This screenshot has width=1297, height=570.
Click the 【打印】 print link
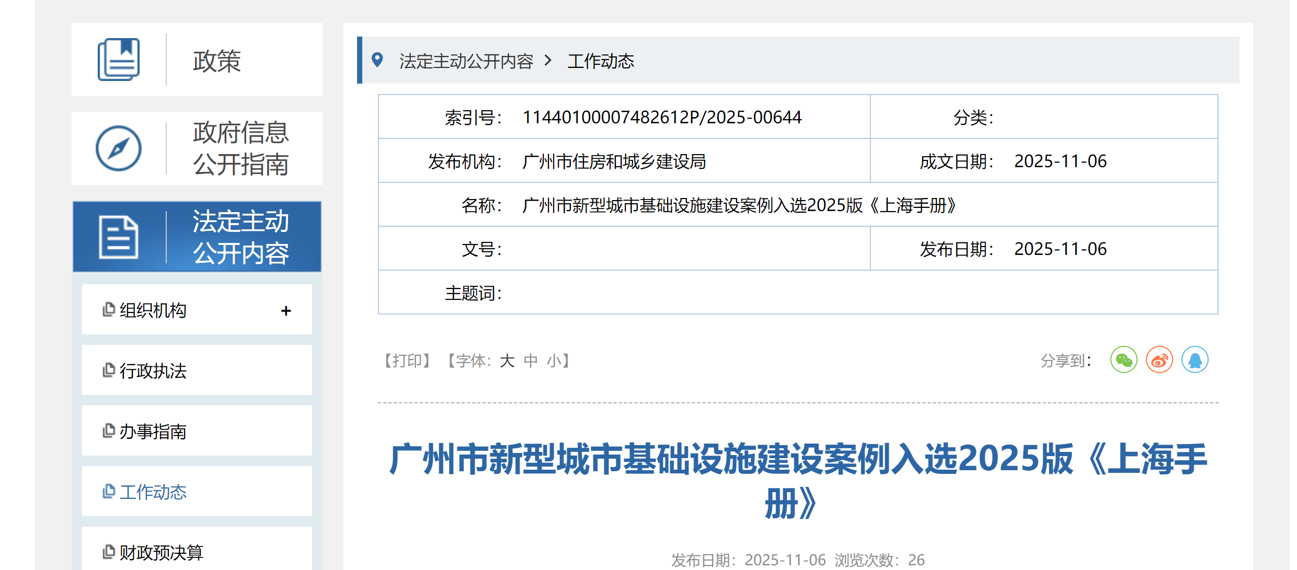click(x=407, y=361)
